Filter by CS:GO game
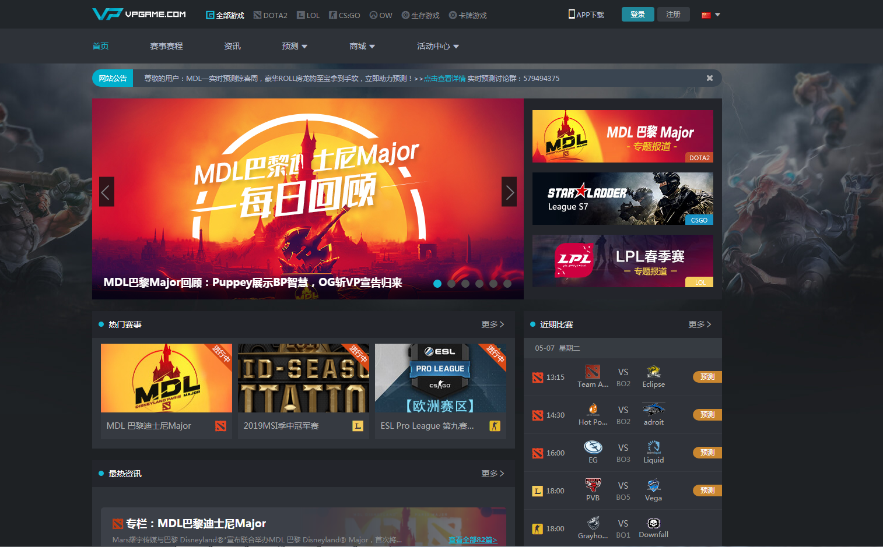883x547 pixels. (x=345, y=15)
